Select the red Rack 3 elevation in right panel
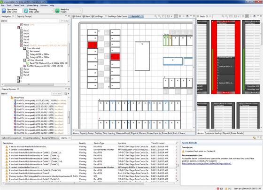 (x=225, y=57)
